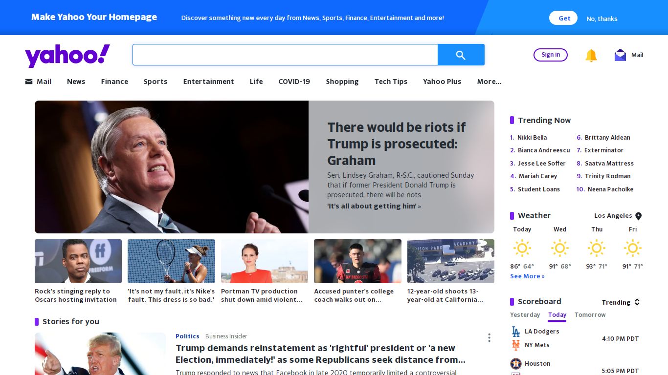Click trending topic Mariah Carey
The height and width of the screenshot is (375, 668).
coord(538,176)
